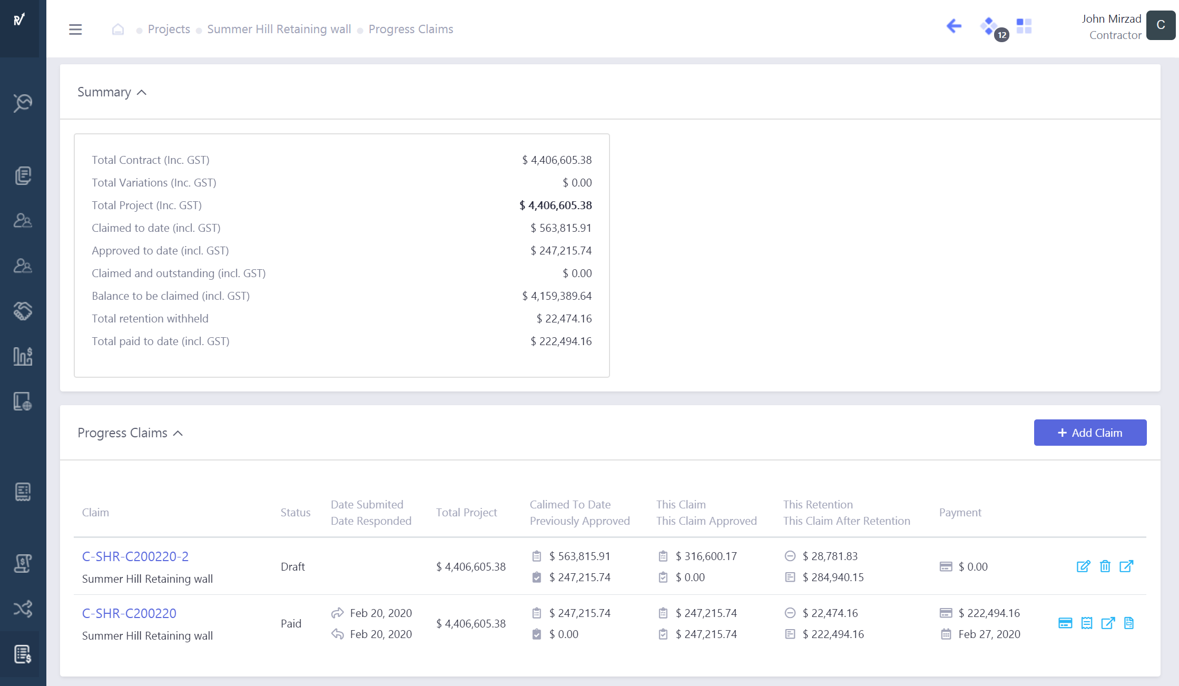Viewport: 1179px width, 686px height.
Task: Click the home icon in the breadcrumb
Action: click(x=118, y=29)
